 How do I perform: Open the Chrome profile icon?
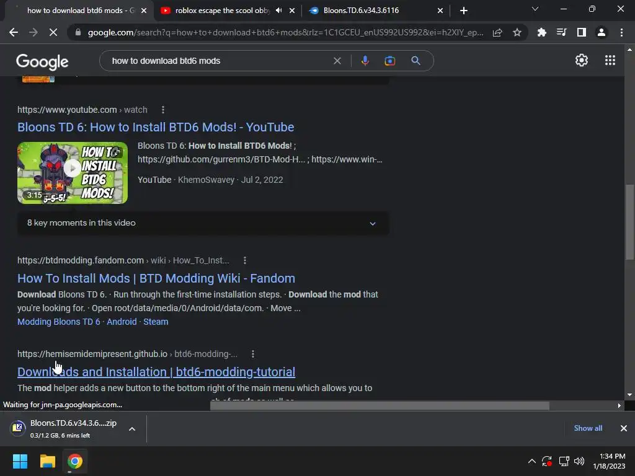click(601, 32)
